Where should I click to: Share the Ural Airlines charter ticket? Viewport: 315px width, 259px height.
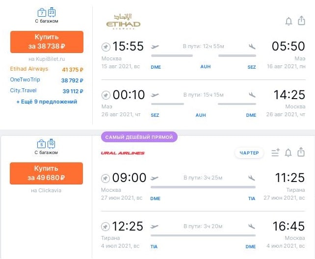[302, 153]
